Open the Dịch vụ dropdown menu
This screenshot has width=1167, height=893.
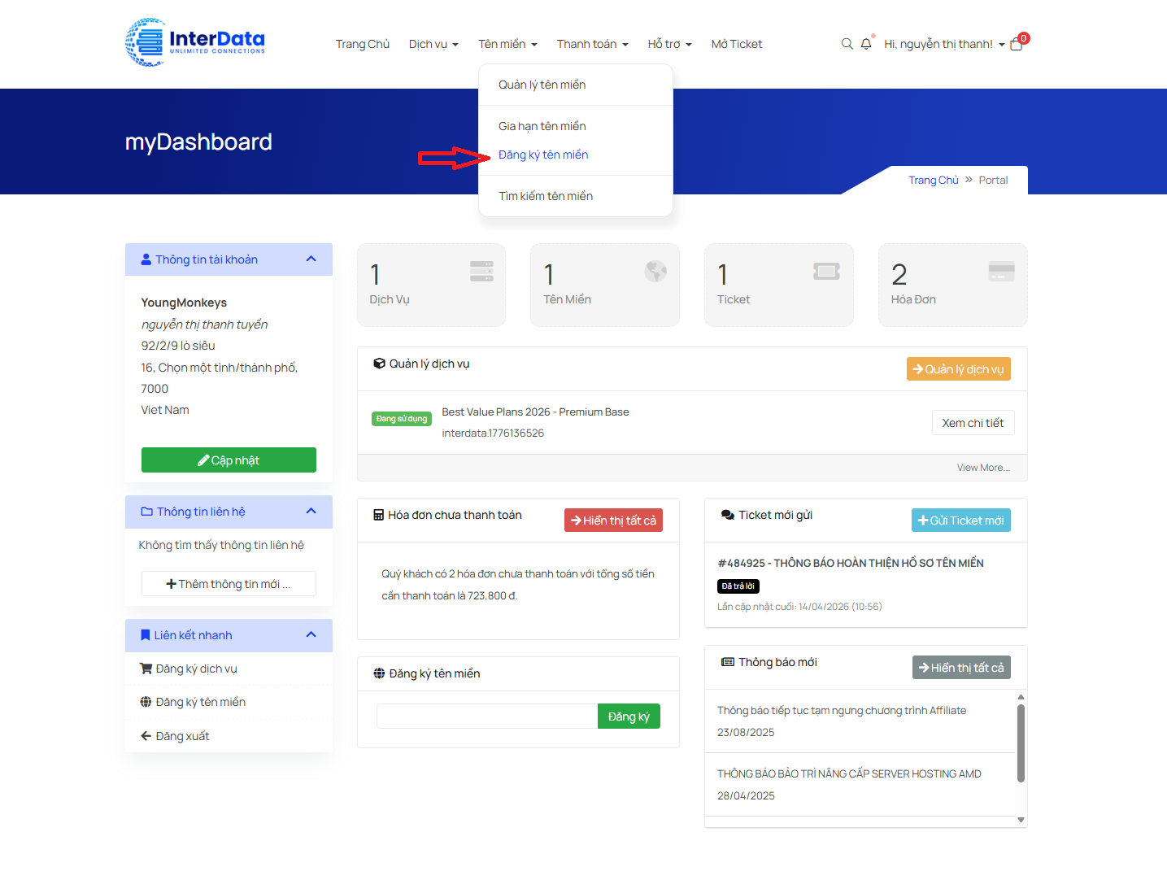click(x=433, y=44)
